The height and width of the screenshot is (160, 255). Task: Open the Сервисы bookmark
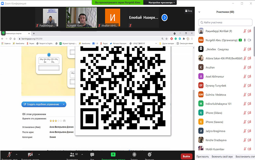(6, 43)
